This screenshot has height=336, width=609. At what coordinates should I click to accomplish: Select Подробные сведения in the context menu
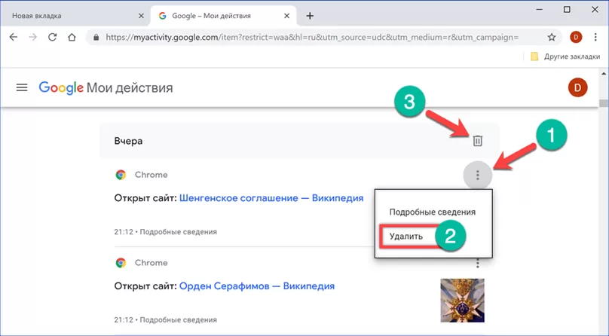pyautogui.click(x=432, y=212)
